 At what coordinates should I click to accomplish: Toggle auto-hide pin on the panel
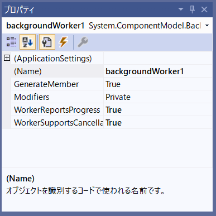[x=193, y=9]
